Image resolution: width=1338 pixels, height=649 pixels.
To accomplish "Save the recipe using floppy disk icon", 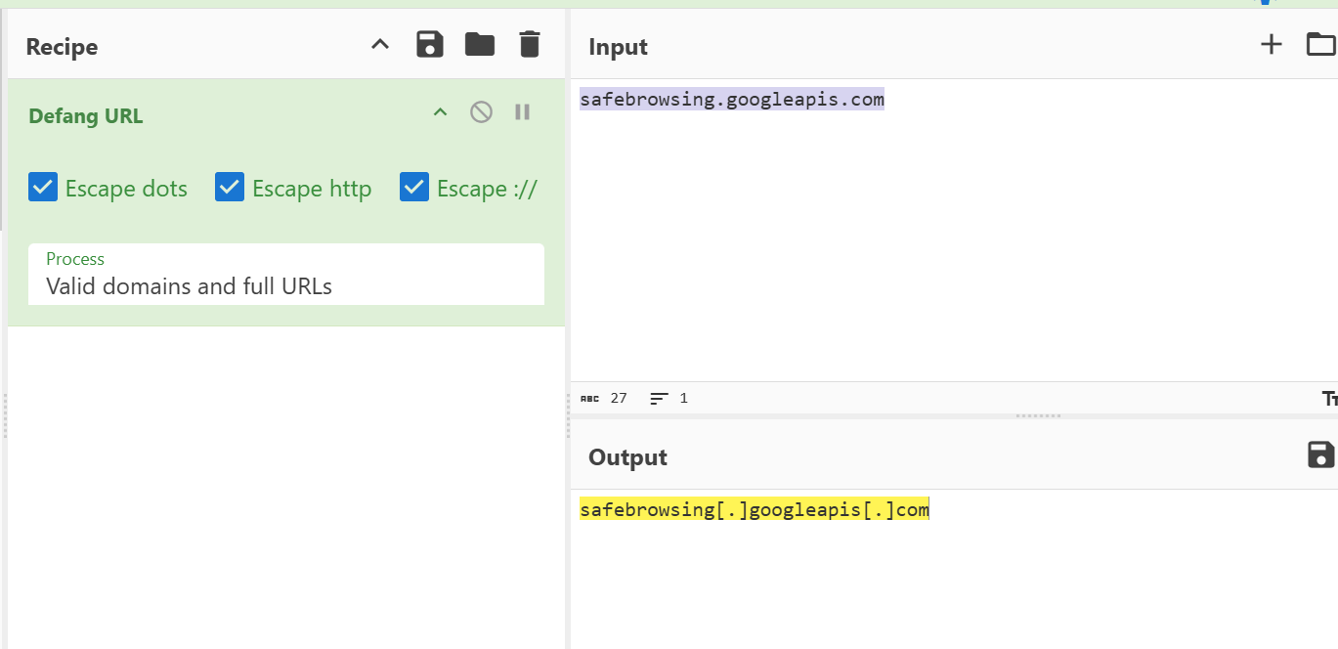I will click(430, 44).
